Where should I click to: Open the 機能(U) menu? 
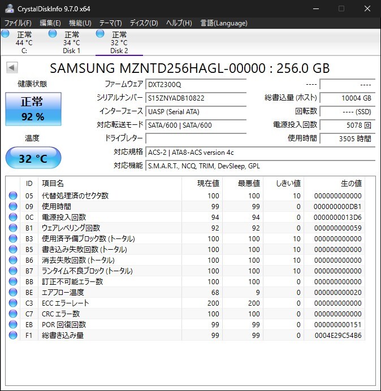(x=80, y=23)
